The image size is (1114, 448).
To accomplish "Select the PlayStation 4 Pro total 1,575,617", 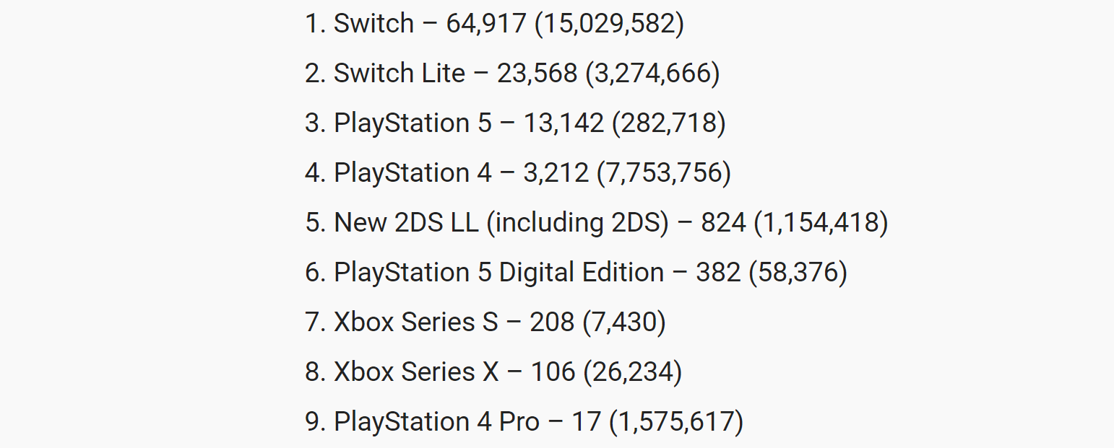I will point(676,422).
